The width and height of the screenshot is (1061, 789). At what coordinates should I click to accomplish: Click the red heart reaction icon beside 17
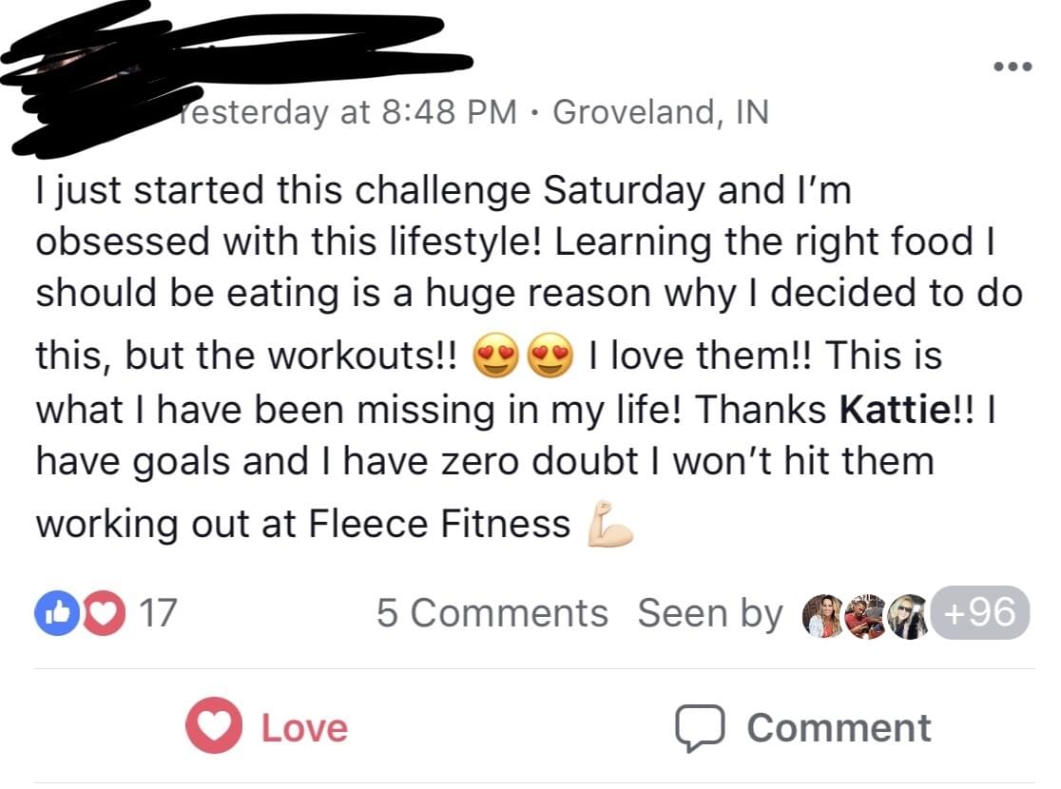(104, 613)
